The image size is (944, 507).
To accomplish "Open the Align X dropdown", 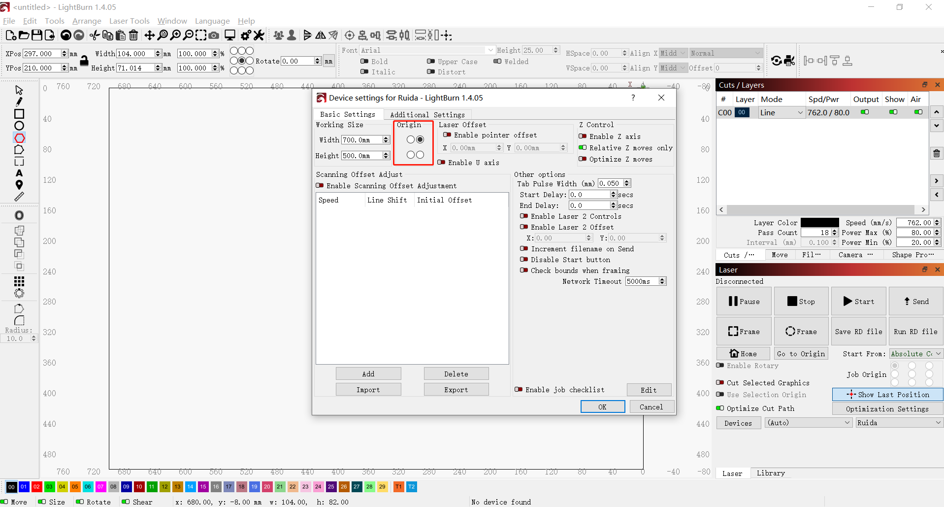I will 673,53.
